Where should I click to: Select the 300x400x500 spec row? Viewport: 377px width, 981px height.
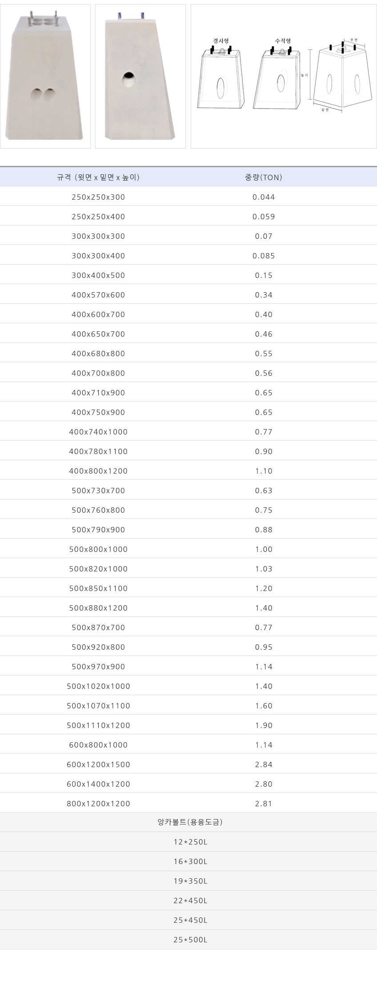pos(188,275)
